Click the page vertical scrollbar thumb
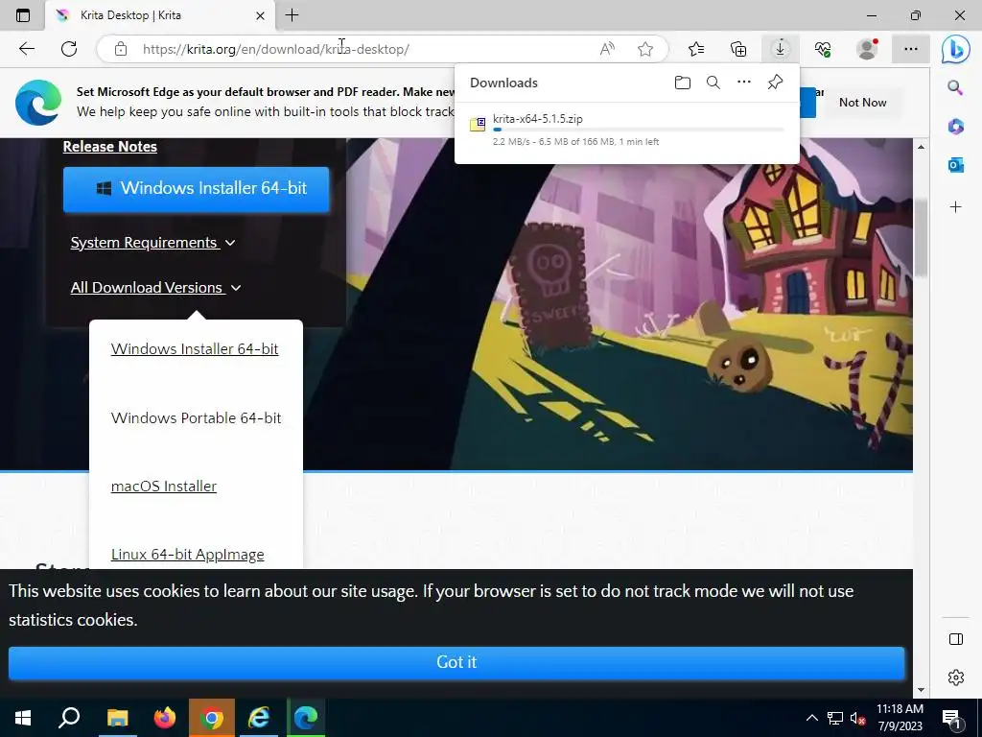 click(x=921, y=238)
